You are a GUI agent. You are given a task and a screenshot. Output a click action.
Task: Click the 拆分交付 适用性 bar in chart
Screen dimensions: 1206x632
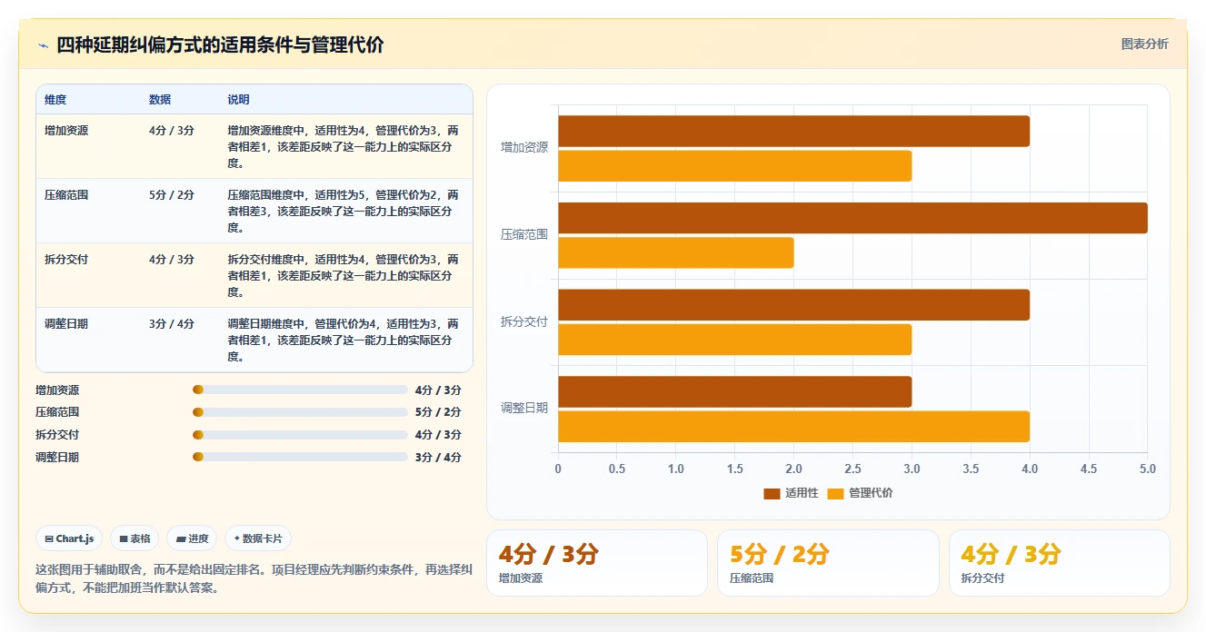tap(793, 305)
